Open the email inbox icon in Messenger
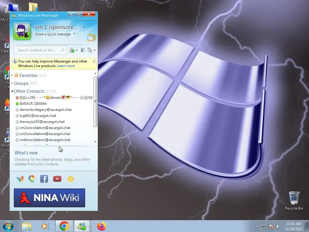The width and height of the screenshot is (309, 232). pos(91,38)
